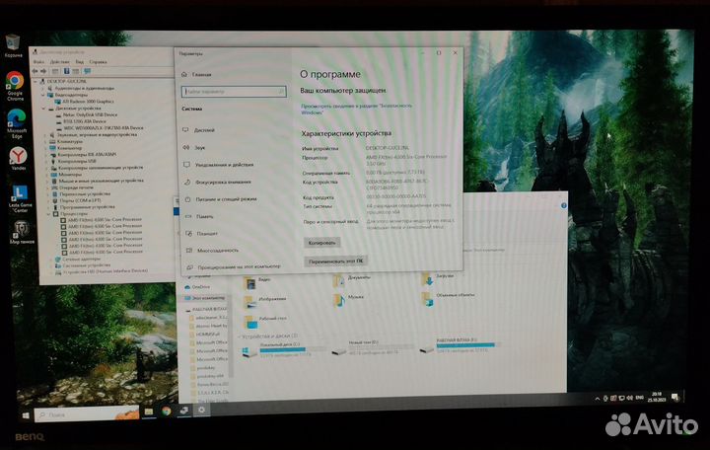Click the ENG language indicator in tray
The height and width of the screenshot is (450, 710).
639,398
